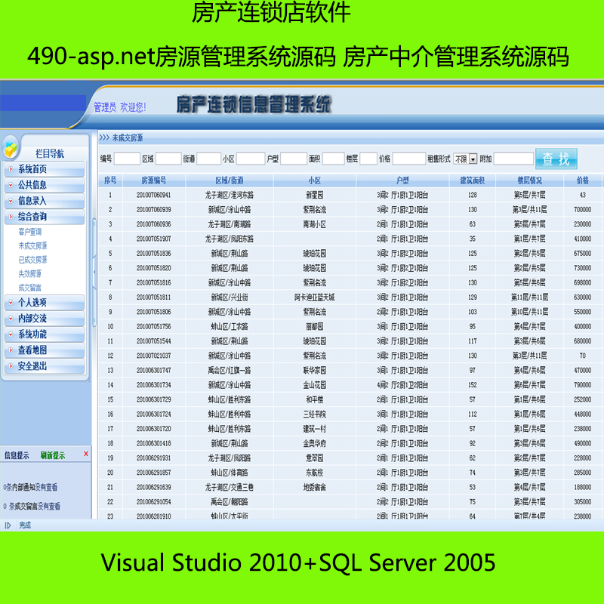Focus the 编号 input field
604x604 pixels.
pyautogui.click(x=127, y=159)
